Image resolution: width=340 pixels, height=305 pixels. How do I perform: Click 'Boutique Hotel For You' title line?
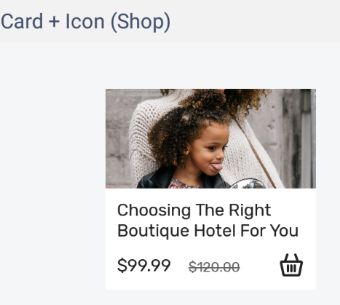tap(207, 231)
